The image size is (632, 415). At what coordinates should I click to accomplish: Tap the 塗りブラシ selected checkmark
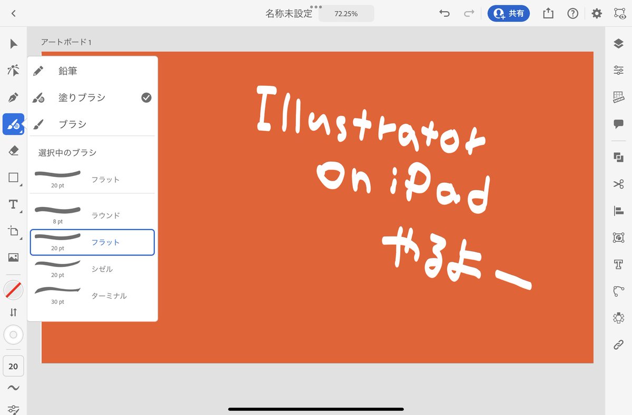(146, 97)
